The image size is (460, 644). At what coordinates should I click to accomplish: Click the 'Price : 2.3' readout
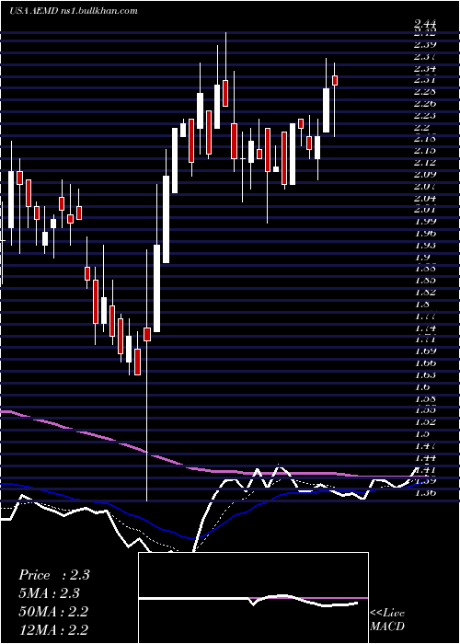point(54,575)
